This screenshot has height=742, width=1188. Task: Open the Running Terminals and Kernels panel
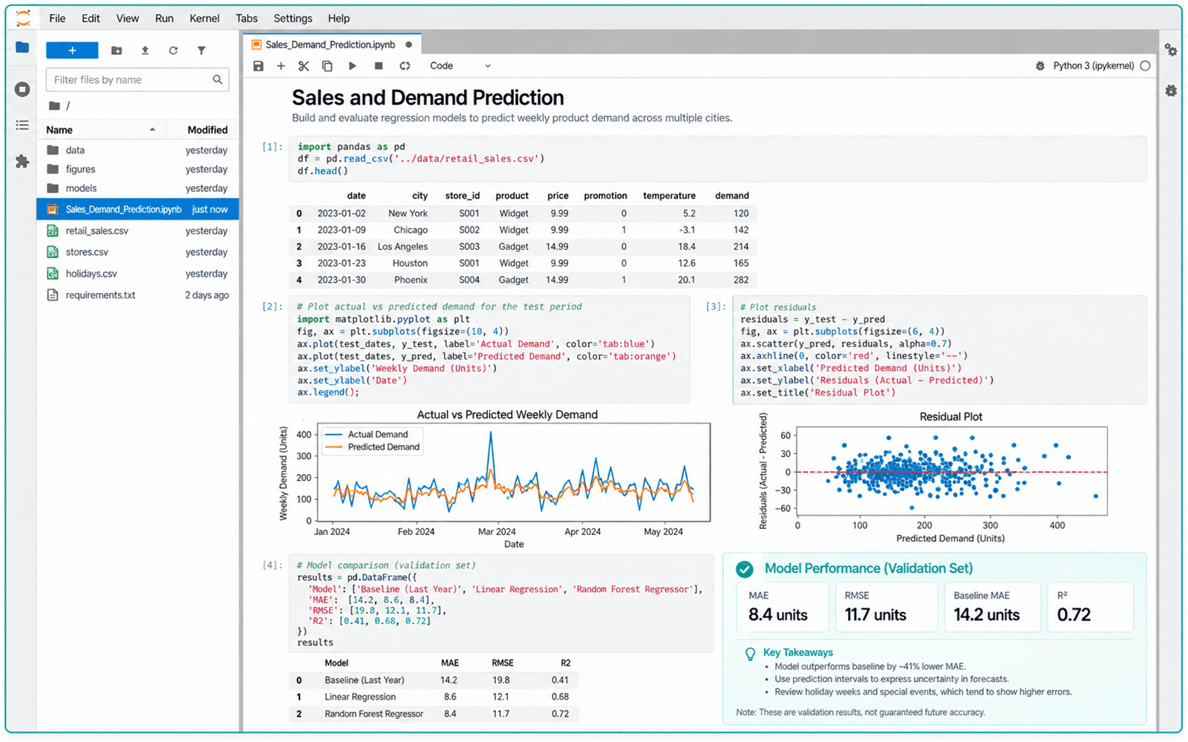click(22, 90)
